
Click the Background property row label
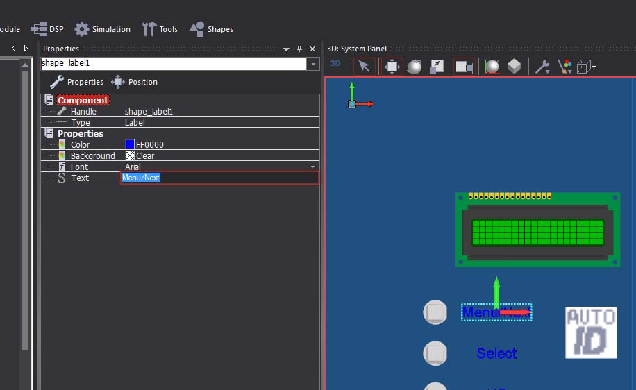(x=92, y=155)
